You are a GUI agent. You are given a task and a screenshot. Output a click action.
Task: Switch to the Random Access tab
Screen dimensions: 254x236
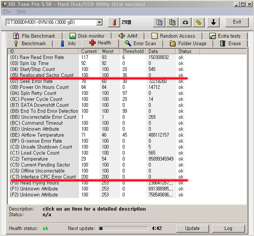coord(173,36)
